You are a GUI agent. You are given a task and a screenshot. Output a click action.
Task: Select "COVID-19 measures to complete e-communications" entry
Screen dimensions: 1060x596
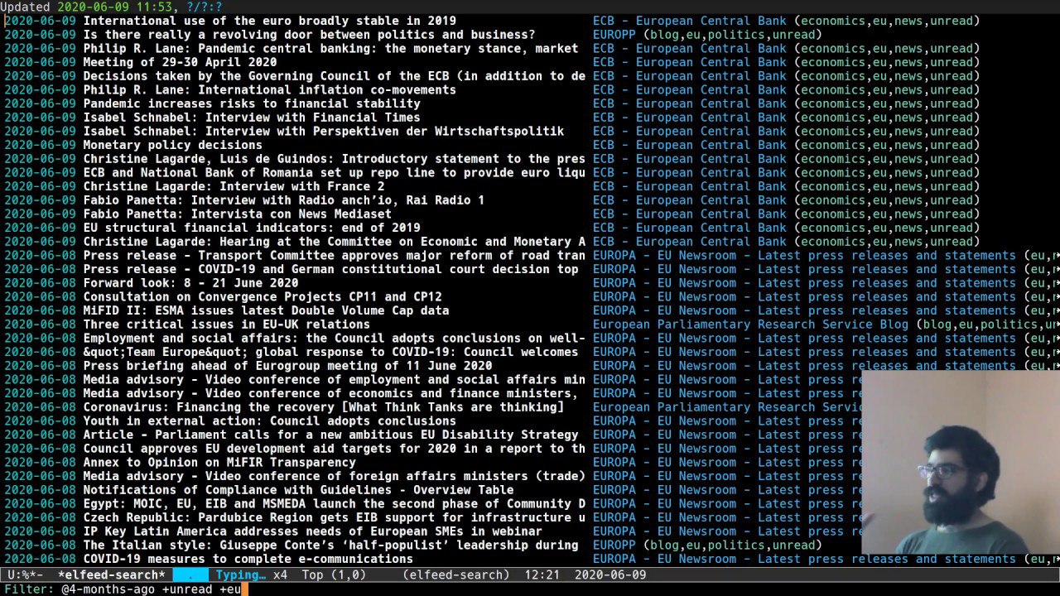point(248,559)
